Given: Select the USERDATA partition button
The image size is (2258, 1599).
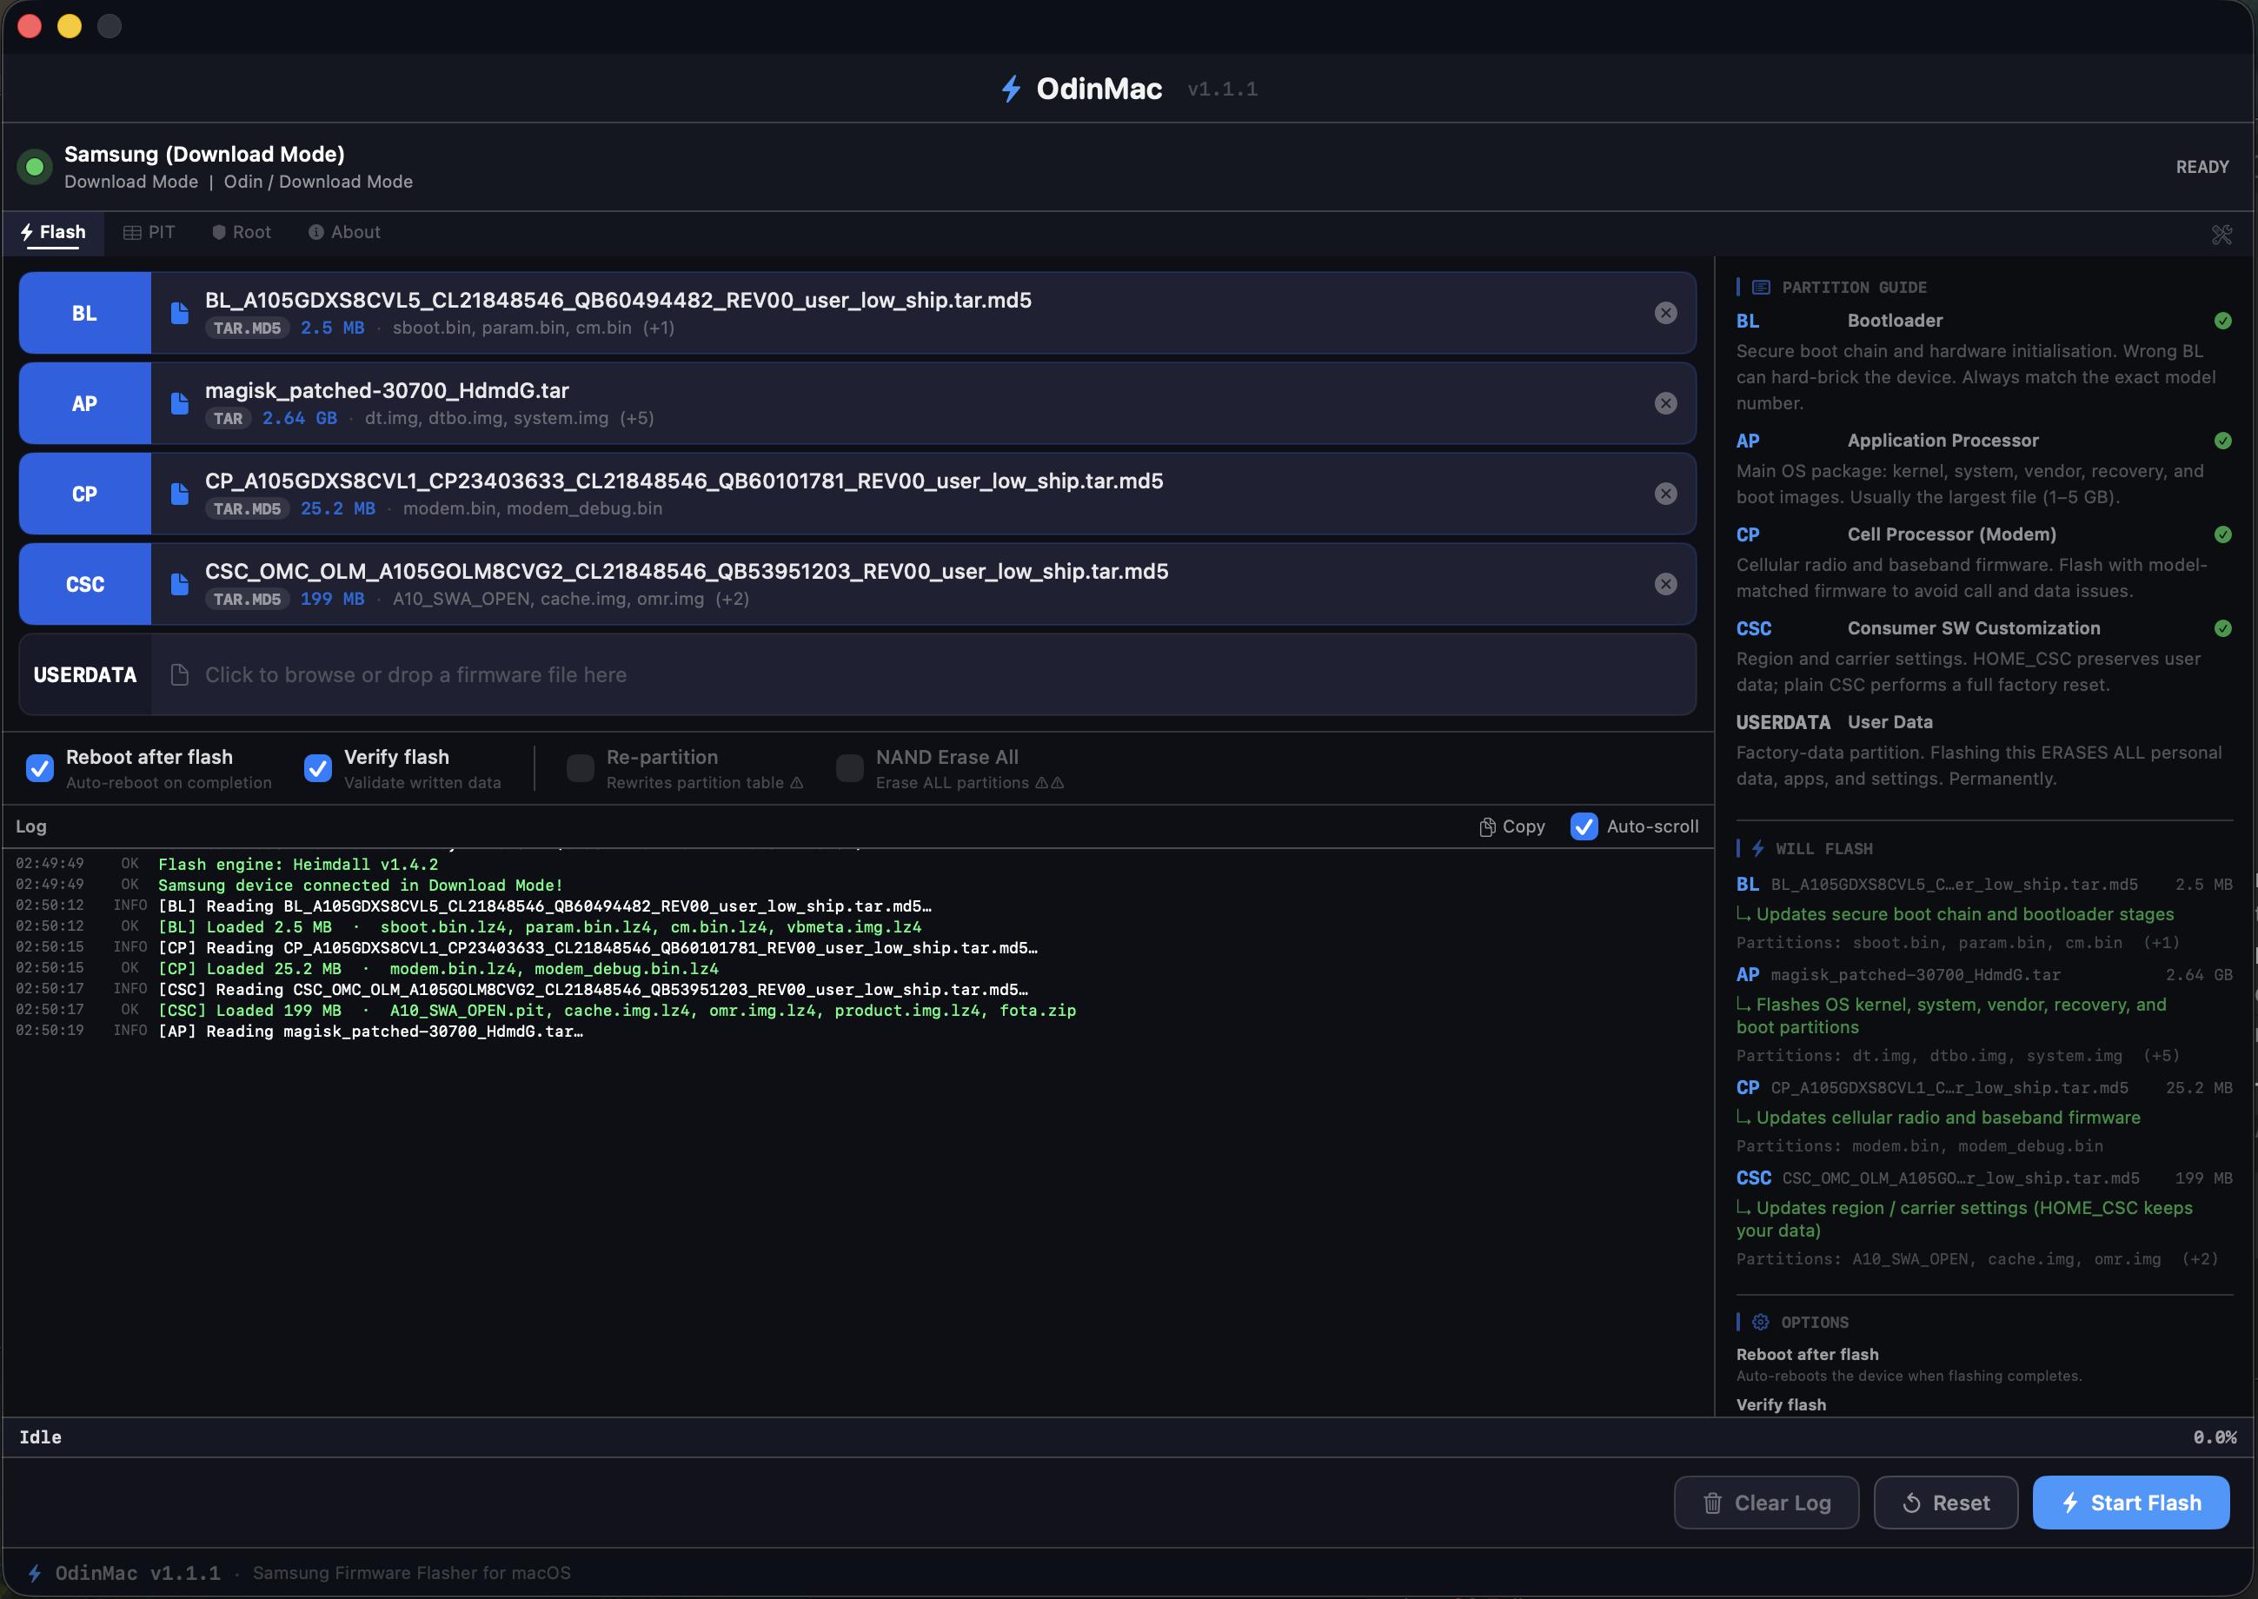Looking at the screenshot, I should (x=84, y=674).
